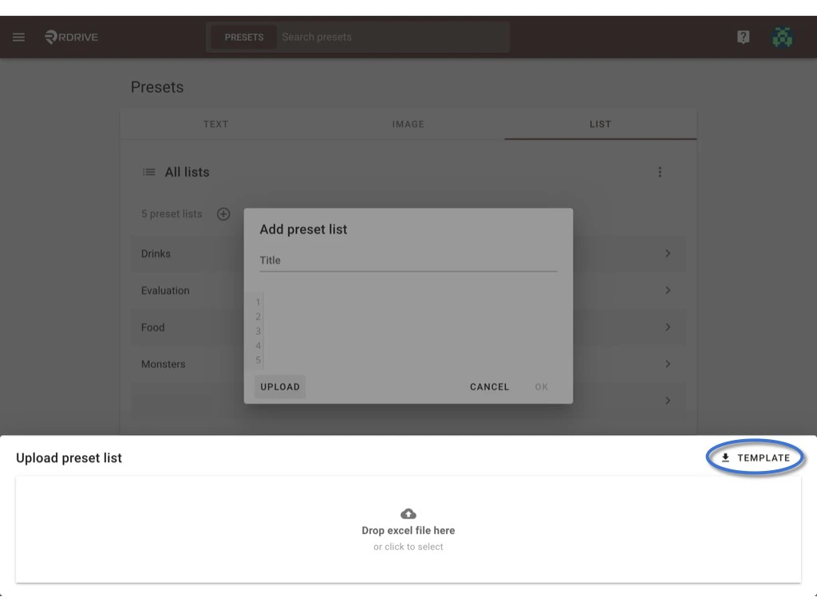Viewport: 817px width, 612px height.
Task: Click the list icon beside All lists
Action: [148, 171]
